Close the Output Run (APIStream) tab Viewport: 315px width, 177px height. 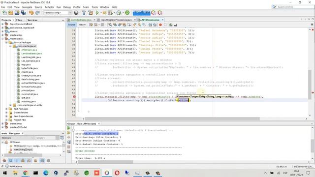(99, 123)
